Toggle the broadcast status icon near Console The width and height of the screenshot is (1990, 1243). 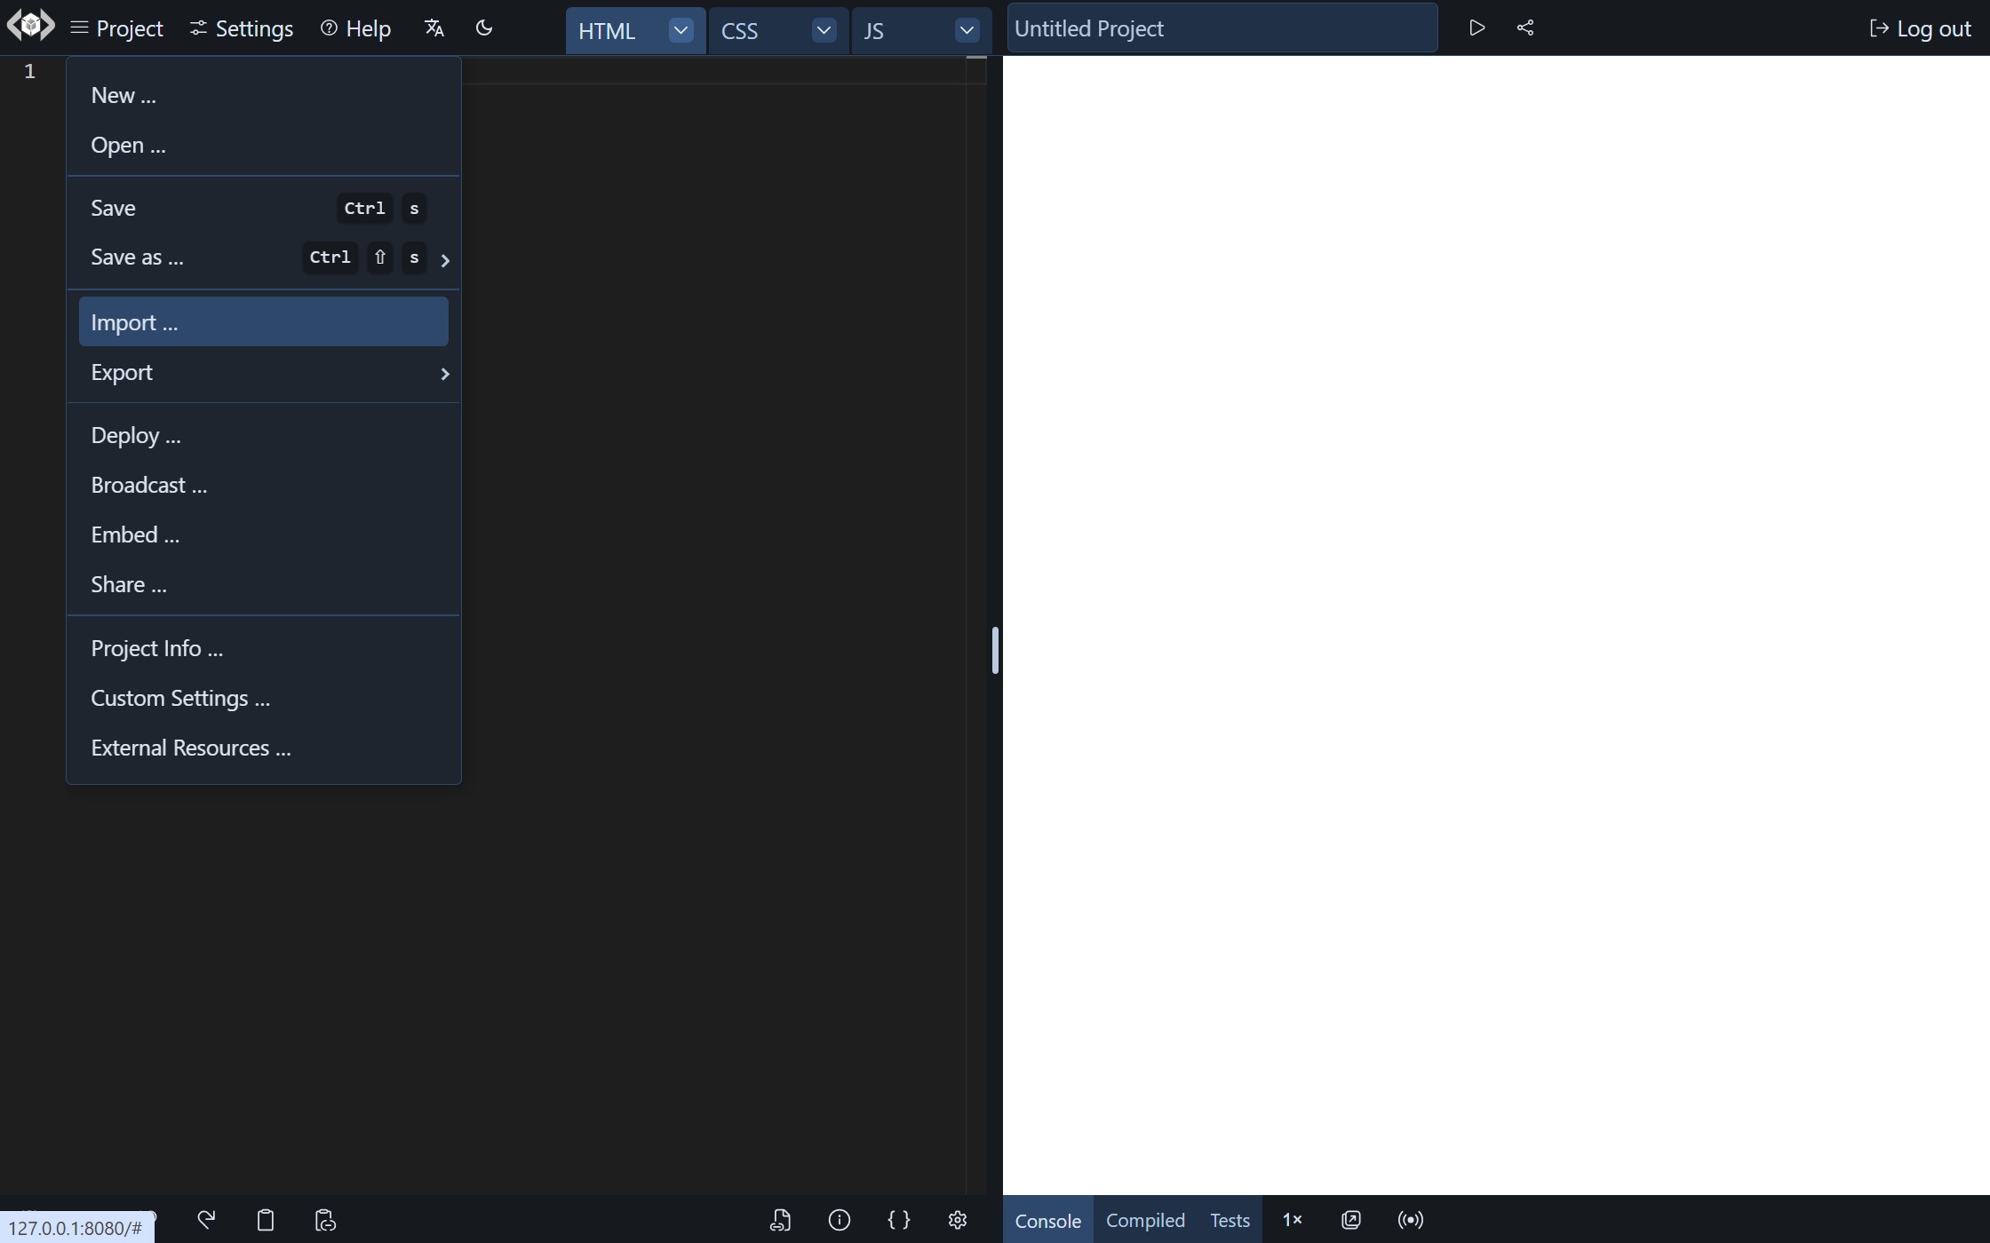(x=1410, y=1220)
